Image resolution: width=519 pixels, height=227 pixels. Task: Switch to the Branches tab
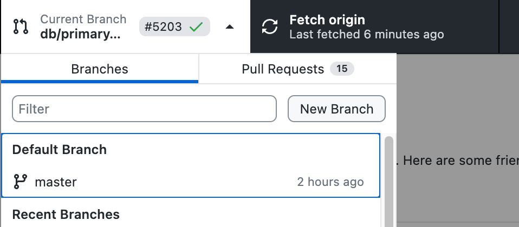pos(100,69)
